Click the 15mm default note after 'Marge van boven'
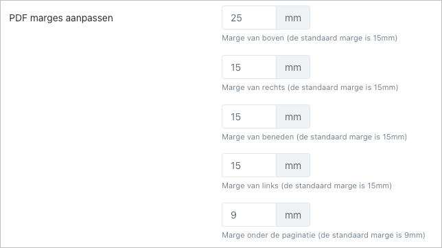Image resolution: width=442 pixels, height=248 pixels. (342, 38)
